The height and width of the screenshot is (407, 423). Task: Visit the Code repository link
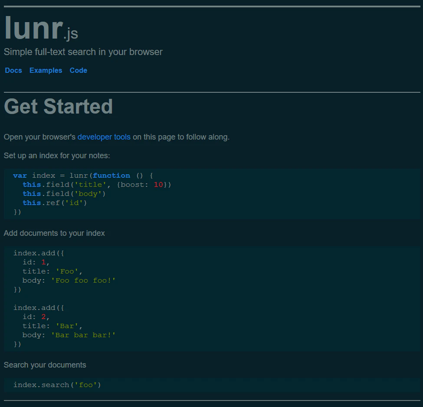point(78,70)
